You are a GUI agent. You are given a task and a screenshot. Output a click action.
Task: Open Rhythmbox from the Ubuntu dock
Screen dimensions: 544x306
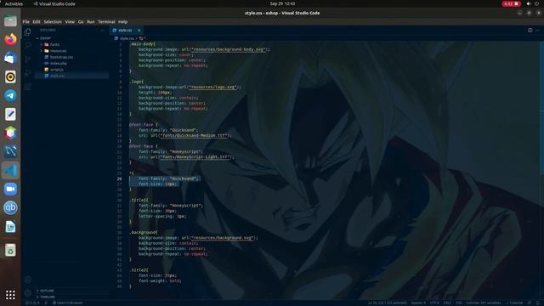click(x=10, y=76)
